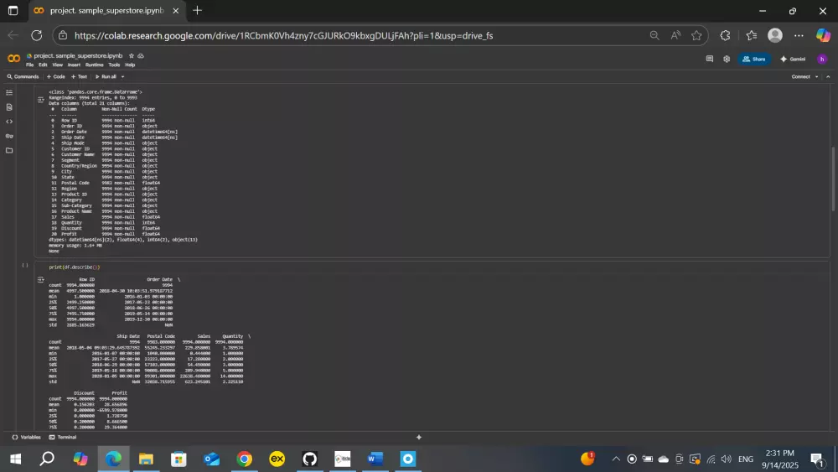Expand the Run all options dropdown
838x472 pixels.
pyautogui.click(x=122, y=76)
